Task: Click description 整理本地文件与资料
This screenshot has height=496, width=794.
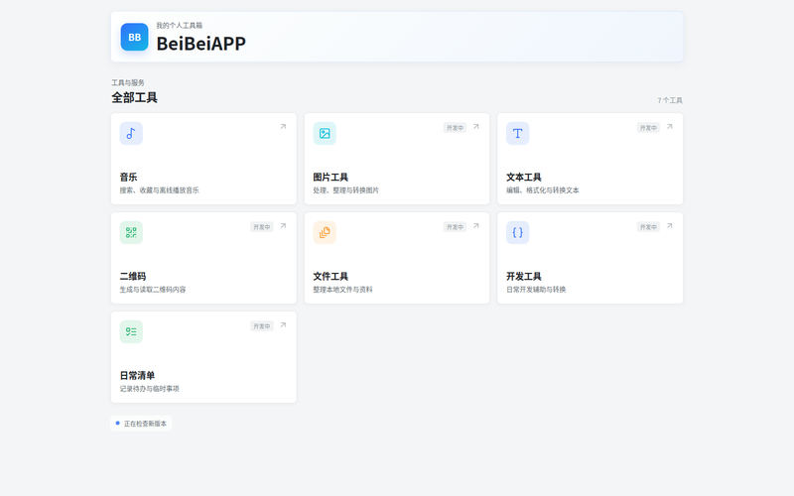Action: (x=342, y=290)
